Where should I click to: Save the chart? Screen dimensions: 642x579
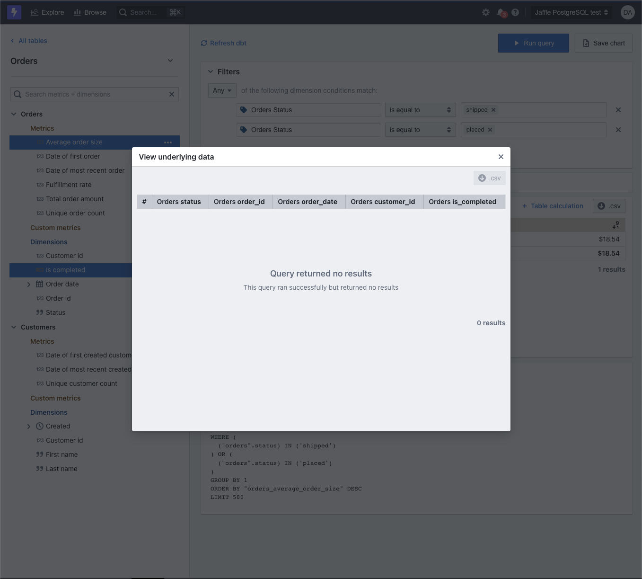(603, 43)
